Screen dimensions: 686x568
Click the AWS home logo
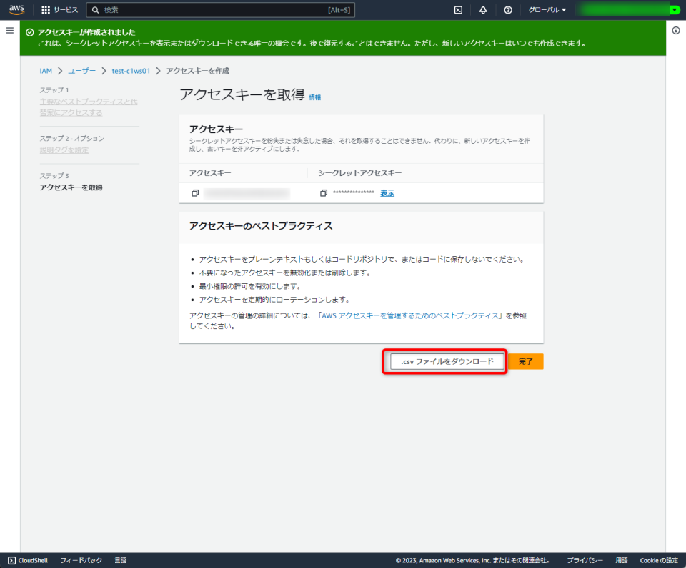coord(16,10)
